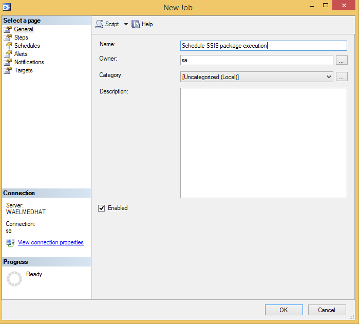Click the Steps page icon
359x324 pixels.
coord(8,38)
